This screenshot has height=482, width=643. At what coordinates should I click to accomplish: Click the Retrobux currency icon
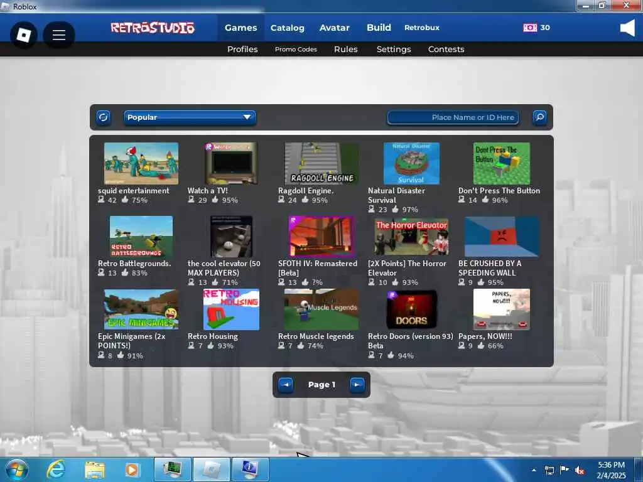pyautogui.click(x=530, y=28)
